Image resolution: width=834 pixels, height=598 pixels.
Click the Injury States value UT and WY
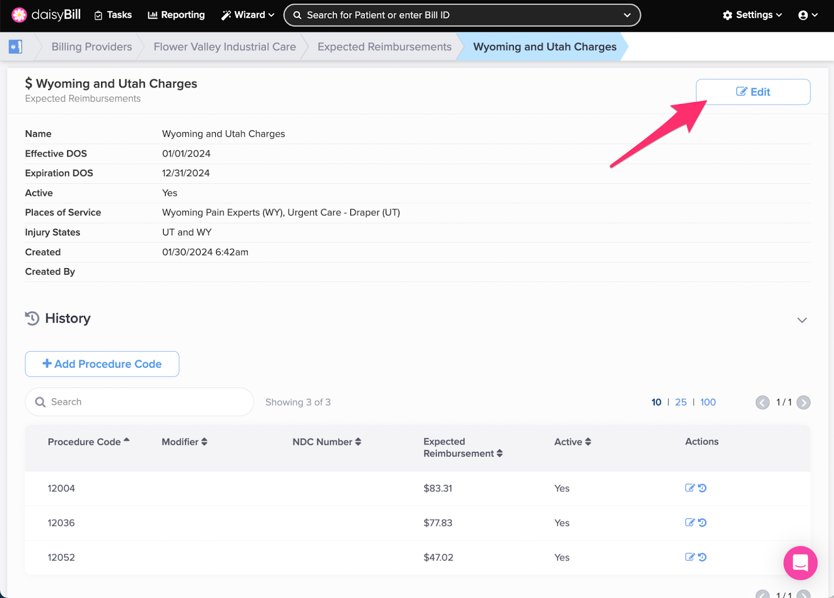tap(187, 232)
